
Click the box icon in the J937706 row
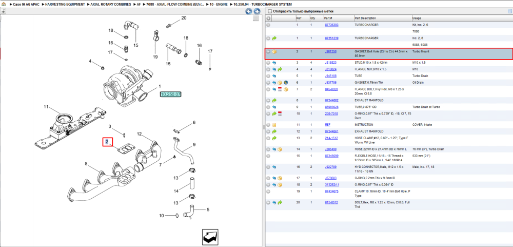pyautogui.click(x=280, y=83)
